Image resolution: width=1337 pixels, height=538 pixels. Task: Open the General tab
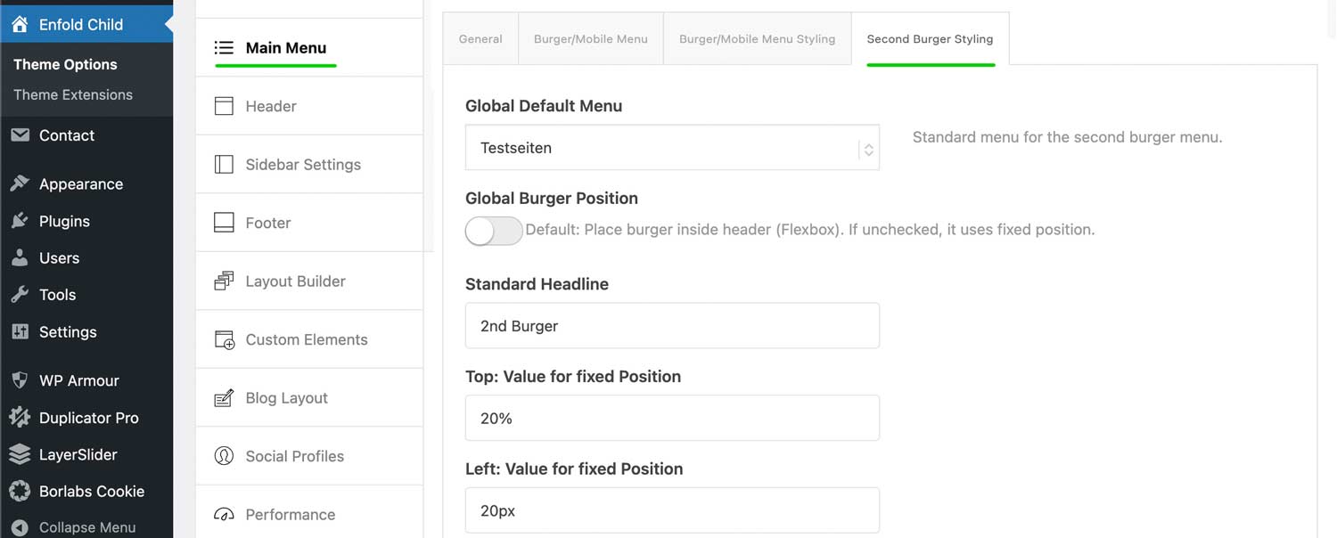coord(480,39)
